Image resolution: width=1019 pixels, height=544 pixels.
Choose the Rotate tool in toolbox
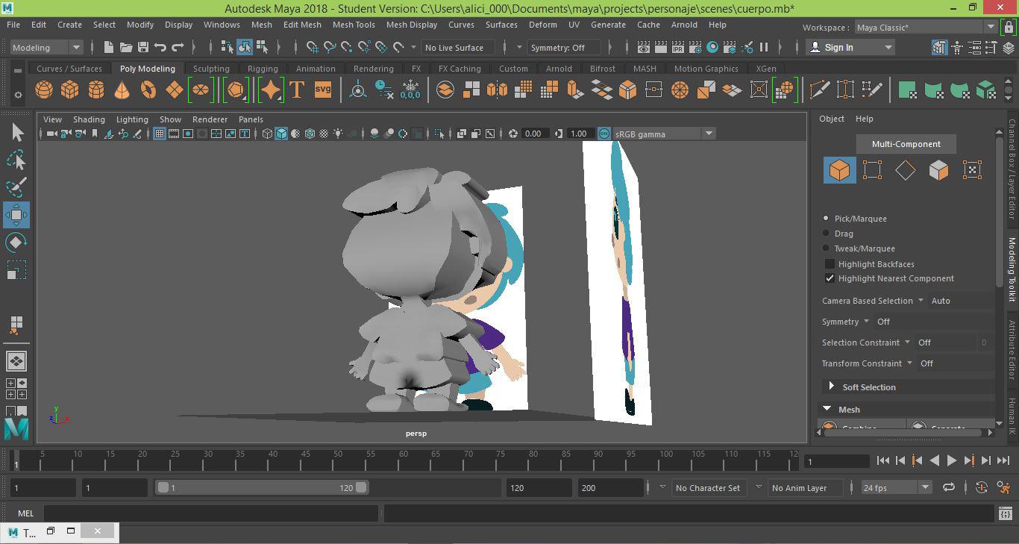(16, 243)
